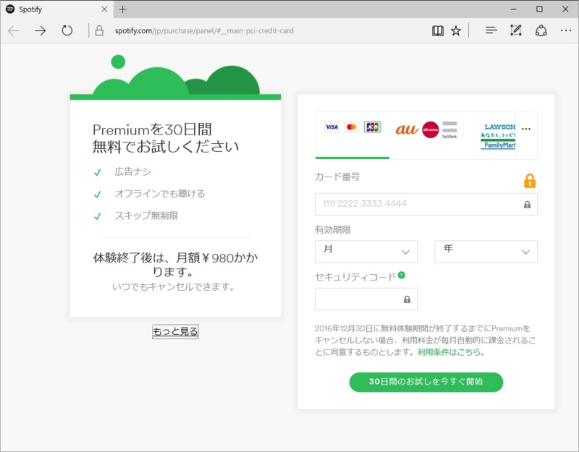Viewport: 579px width, 452px height.
Task: Open the 利用条件はこちら terms link
Action: coord(449,352)
